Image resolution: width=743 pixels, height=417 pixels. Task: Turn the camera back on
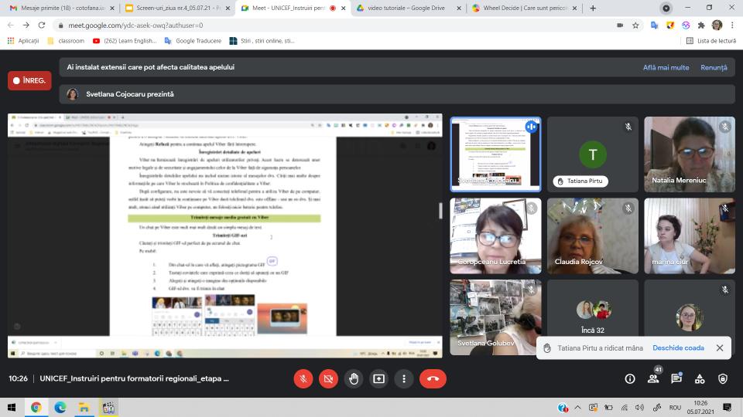pyautogui.click(x=328, y=378)
